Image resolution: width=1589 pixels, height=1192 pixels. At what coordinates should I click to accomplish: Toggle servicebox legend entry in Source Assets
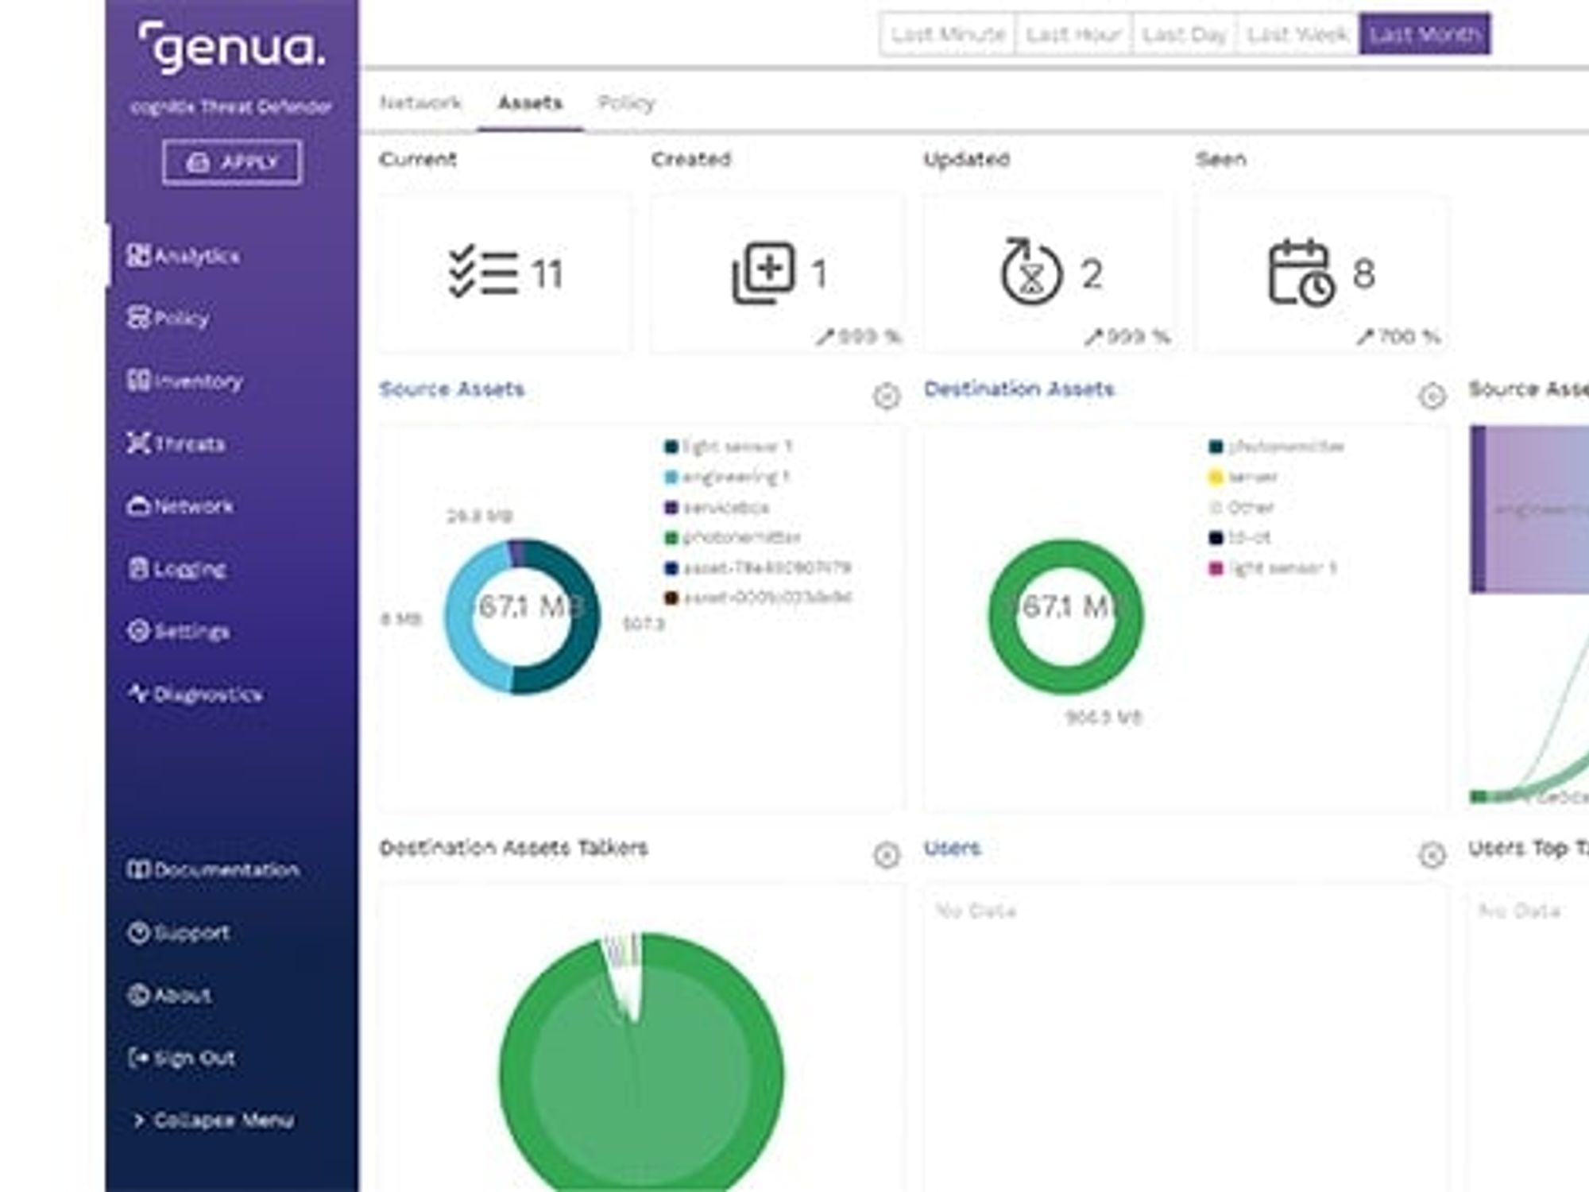pos(717,507)
